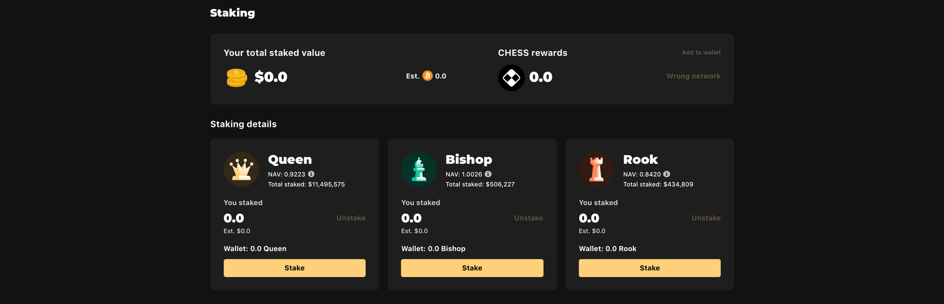Click the CHESS rewards label

click(532, 53)
